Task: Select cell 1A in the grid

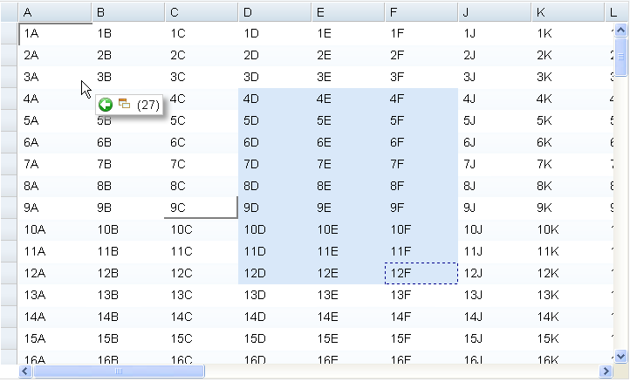Action: pyautogui.click(x=54, y=33)
